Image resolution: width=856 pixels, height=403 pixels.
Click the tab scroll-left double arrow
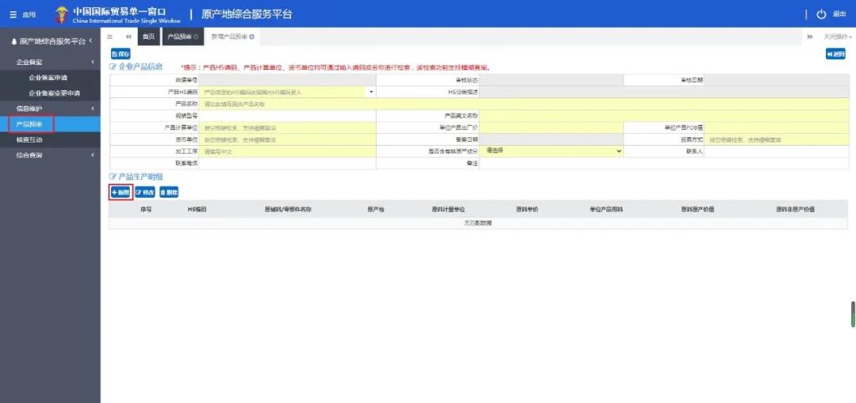click(128, 36)
